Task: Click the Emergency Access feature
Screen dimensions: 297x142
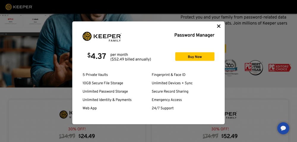Action: coord(167,100)
